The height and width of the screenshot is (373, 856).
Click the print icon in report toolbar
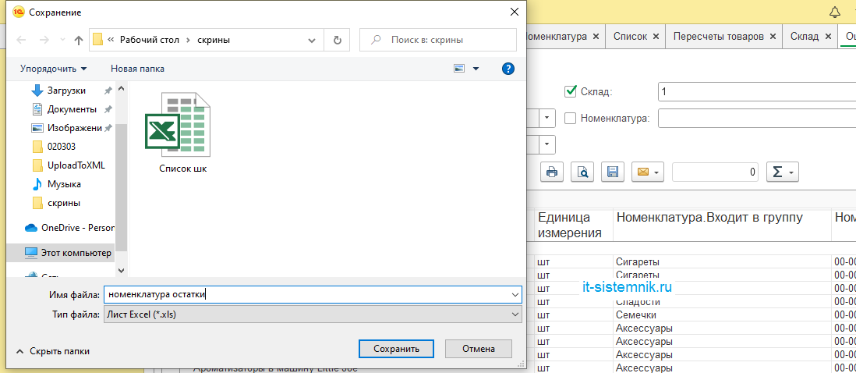552,172
